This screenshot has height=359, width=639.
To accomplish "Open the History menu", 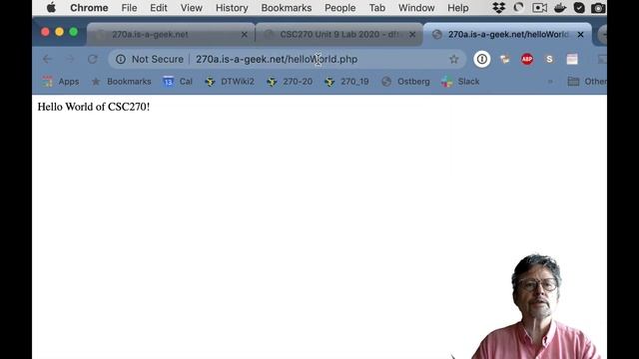I will click(x=232, y=8).
